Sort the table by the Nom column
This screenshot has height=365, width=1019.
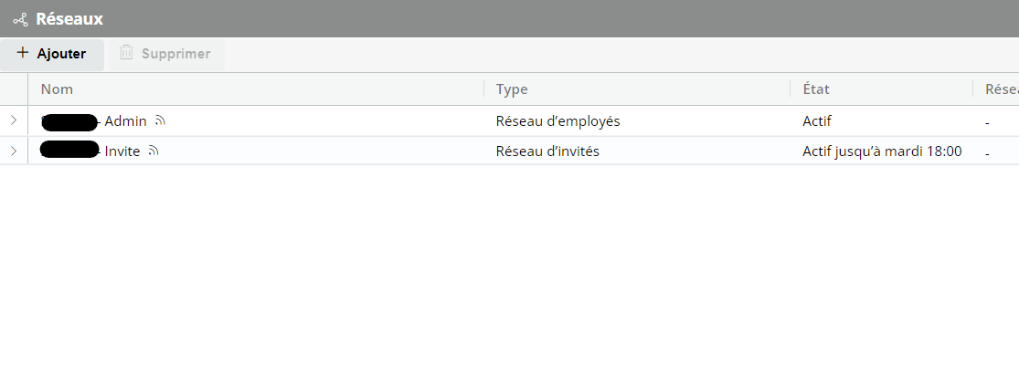57,89
